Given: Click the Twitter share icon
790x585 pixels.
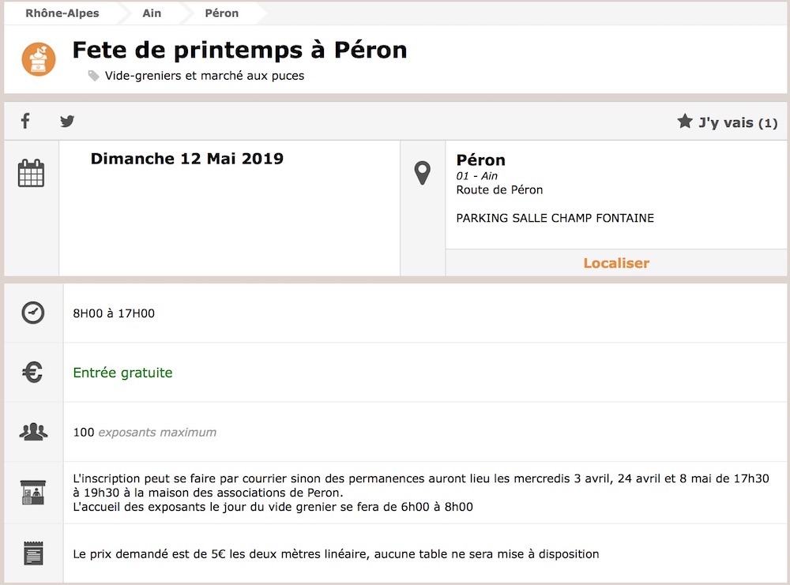Looking at the screenshot, I should click(x=67, y=121).
